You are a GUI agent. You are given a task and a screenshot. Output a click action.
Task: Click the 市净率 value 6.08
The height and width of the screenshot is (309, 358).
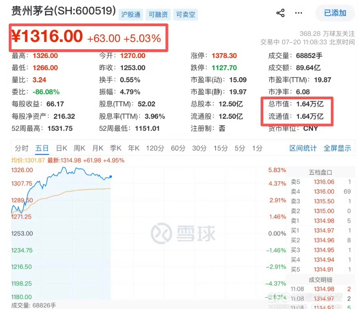click(x=303, y=92)
